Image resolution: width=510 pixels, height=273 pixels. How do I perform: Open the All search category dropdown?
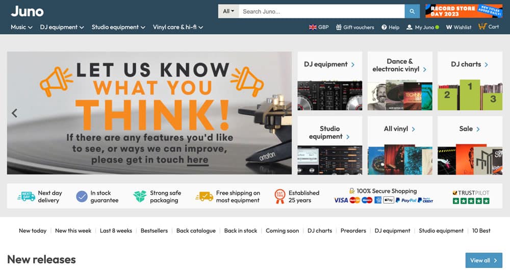tap(228, 11)
